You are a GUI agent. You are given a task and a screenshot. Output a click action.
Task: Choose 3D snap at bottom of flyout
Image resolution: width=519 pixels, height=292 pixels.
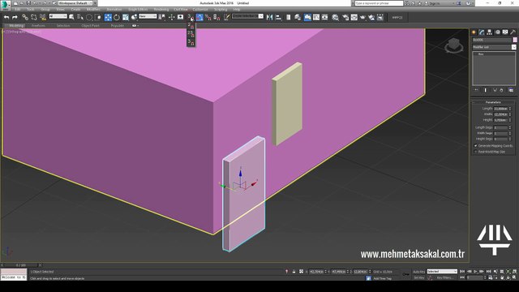[191, 42]
